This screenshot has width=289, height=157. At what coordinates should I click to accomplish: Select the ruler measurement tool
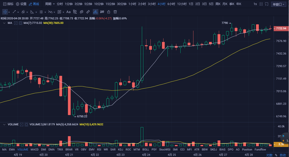click(88, 12)
